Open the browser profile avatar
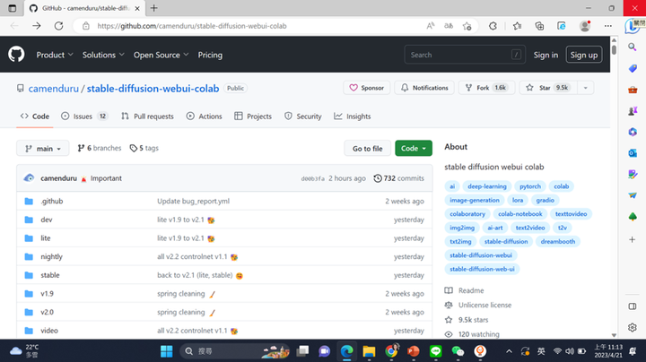Screen dimensions: 646x362 [x=585, y=26]
